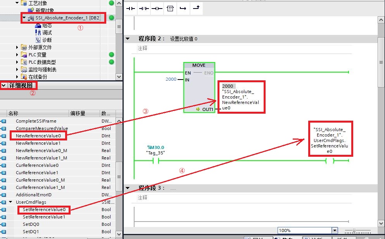The height and width of the screenshot is (239, 385).
Task: Click the tag icon of AdditionalErrorID row
Action: 3,195
